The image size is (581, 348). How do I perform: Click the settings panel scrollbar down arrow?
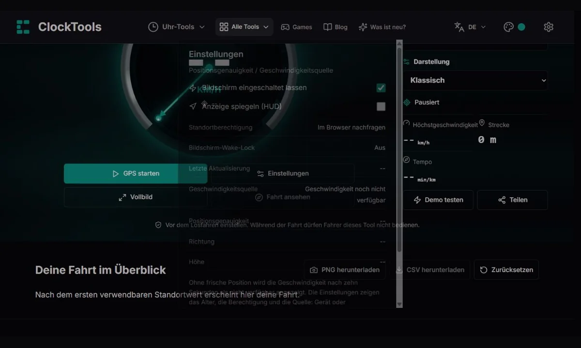tap(399, 304)
